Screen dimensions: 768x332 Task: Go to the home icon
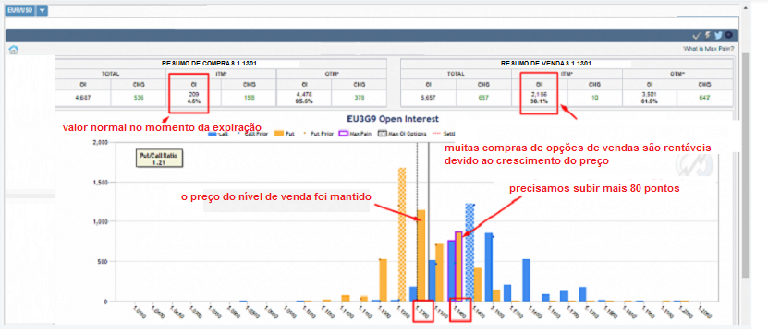pyautogui.click(x=14, y=50)
